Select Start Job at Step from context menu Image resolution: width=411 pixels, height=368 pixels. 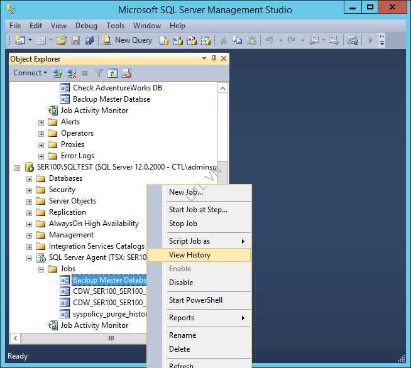pos(198,210)
